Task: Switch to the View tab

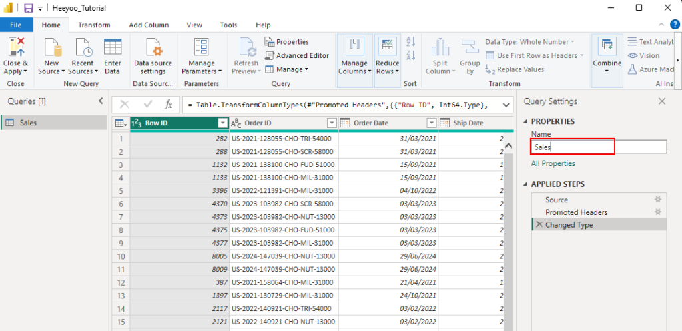Action: click(194, 25)
